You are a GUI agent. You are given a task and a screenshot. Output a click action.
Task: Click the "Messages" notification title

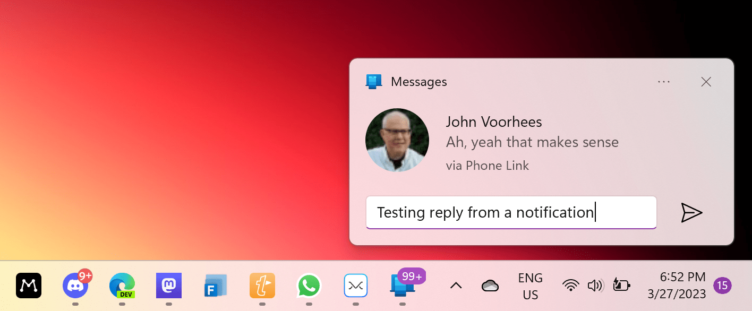point(419,82)
